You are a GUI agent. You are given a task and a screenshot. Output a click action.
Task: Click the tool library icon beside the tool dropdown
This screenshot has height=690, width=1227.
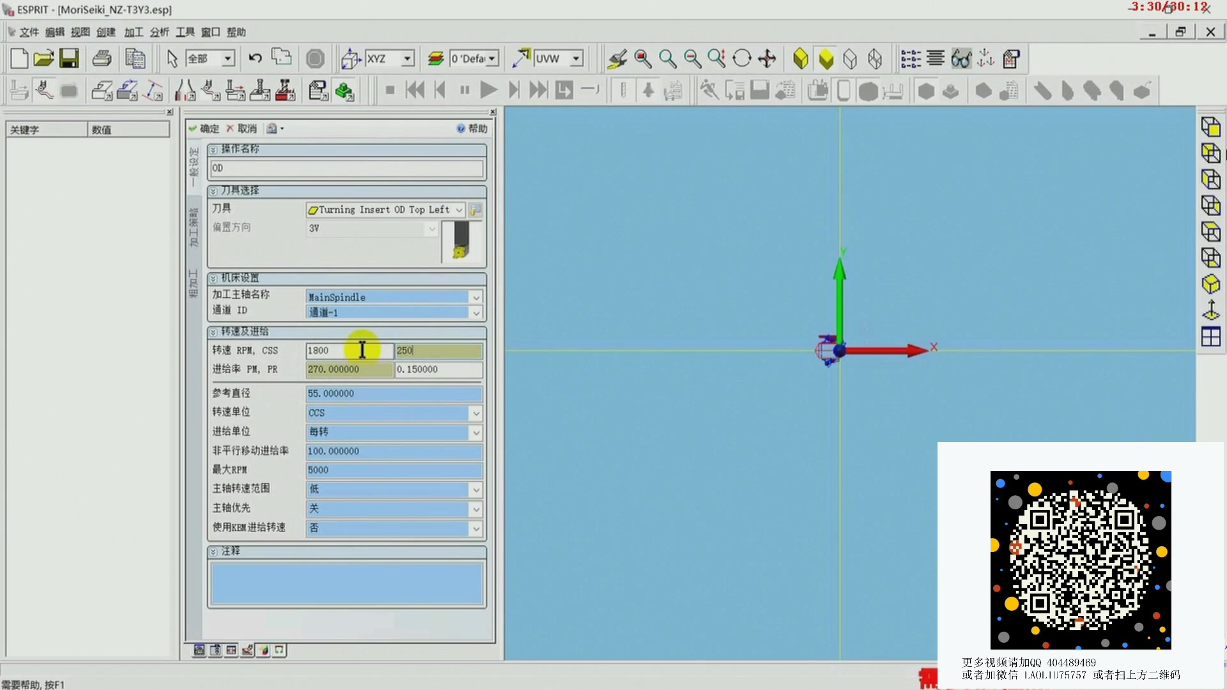click(475, 210)
